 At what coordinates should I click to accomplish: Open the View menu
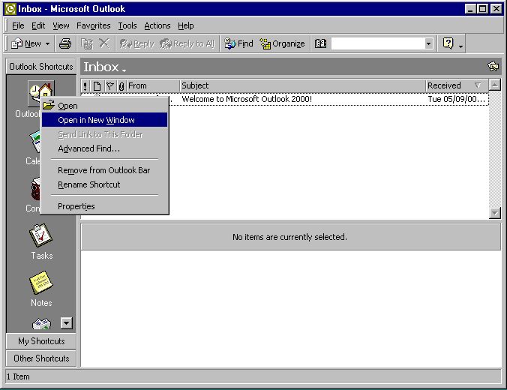pos(61,25)
